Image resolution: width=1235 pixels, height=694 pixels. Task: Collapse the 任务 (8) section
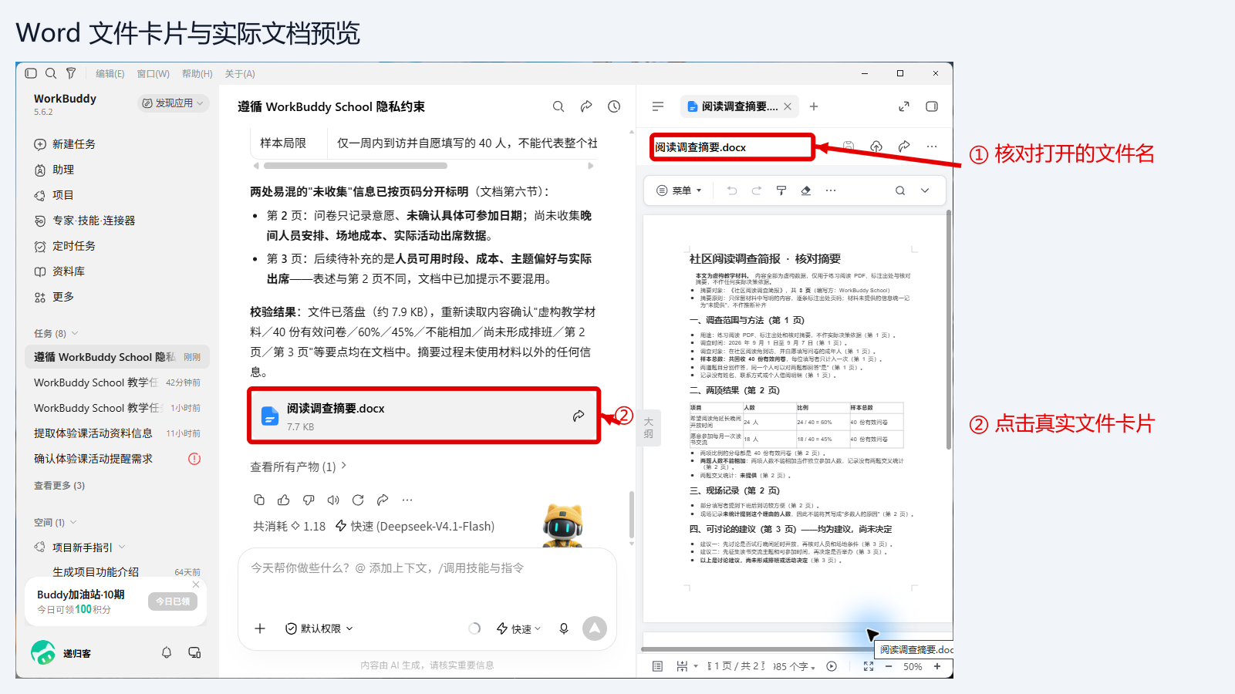(56, 333)
